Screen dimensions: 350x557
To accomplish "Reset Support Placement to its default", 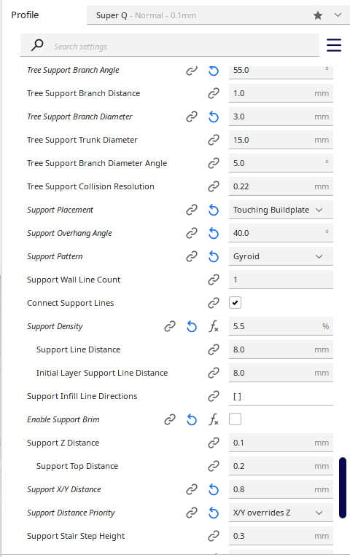I will pyautogui.click(x=214, y=210).
